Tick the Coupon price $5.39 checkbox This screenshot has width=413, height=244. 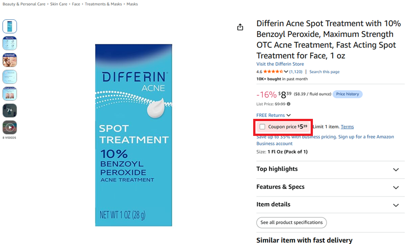[262, 127]
